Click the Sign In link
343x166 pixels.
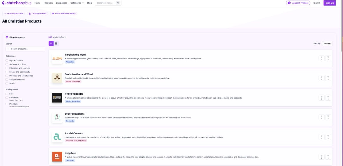coord(317,3)
